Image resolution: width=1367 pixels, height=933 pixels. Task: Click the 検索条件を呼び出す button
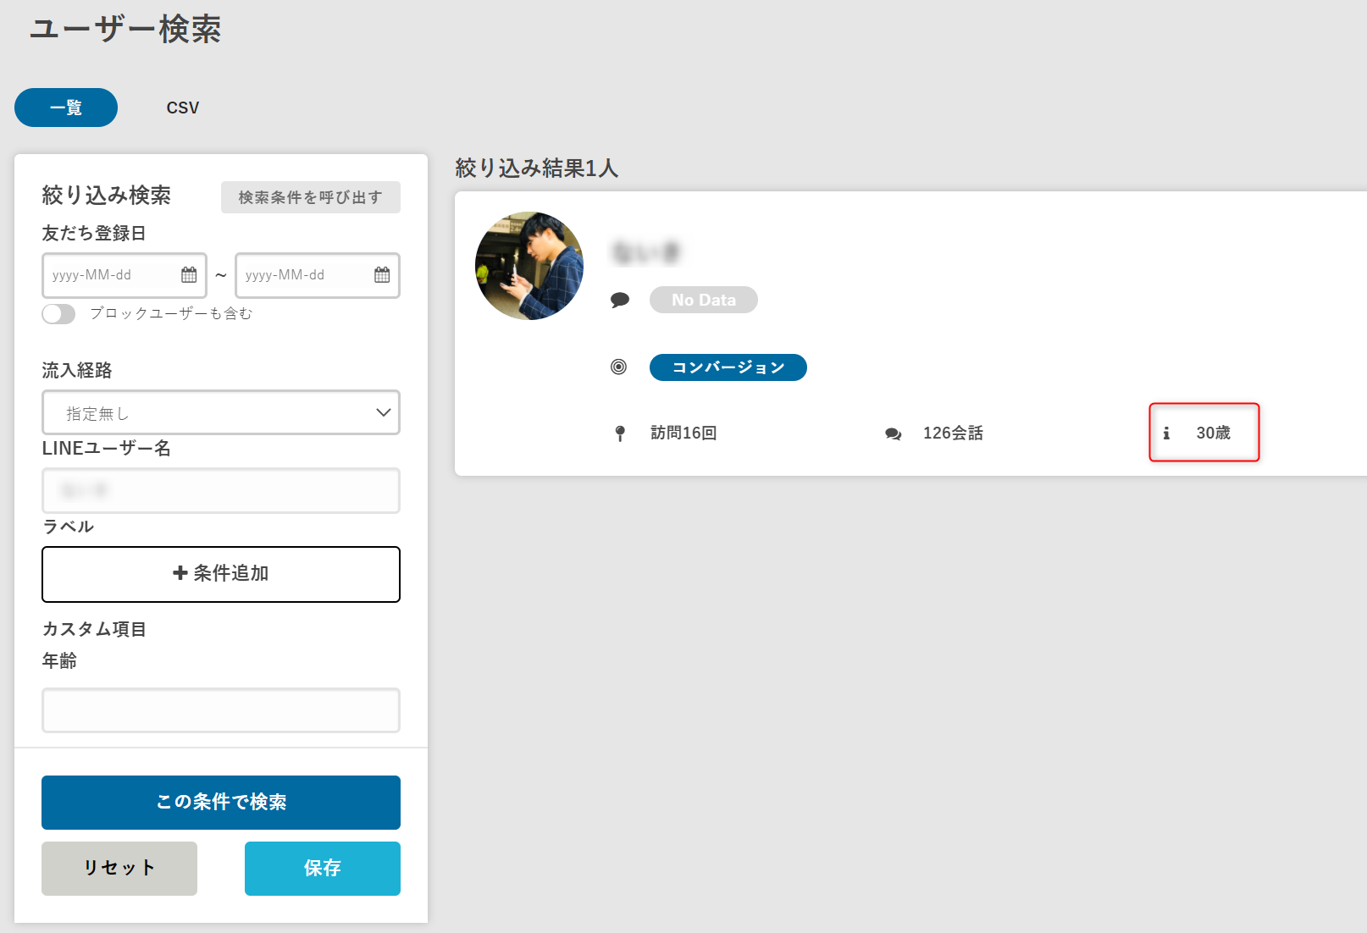click(310, 197)
